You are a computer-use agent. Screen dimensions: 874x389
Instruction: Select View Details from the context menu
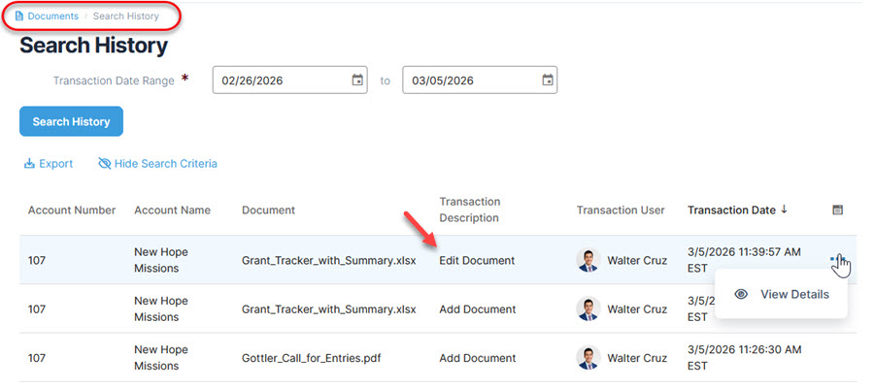point(793,294)
